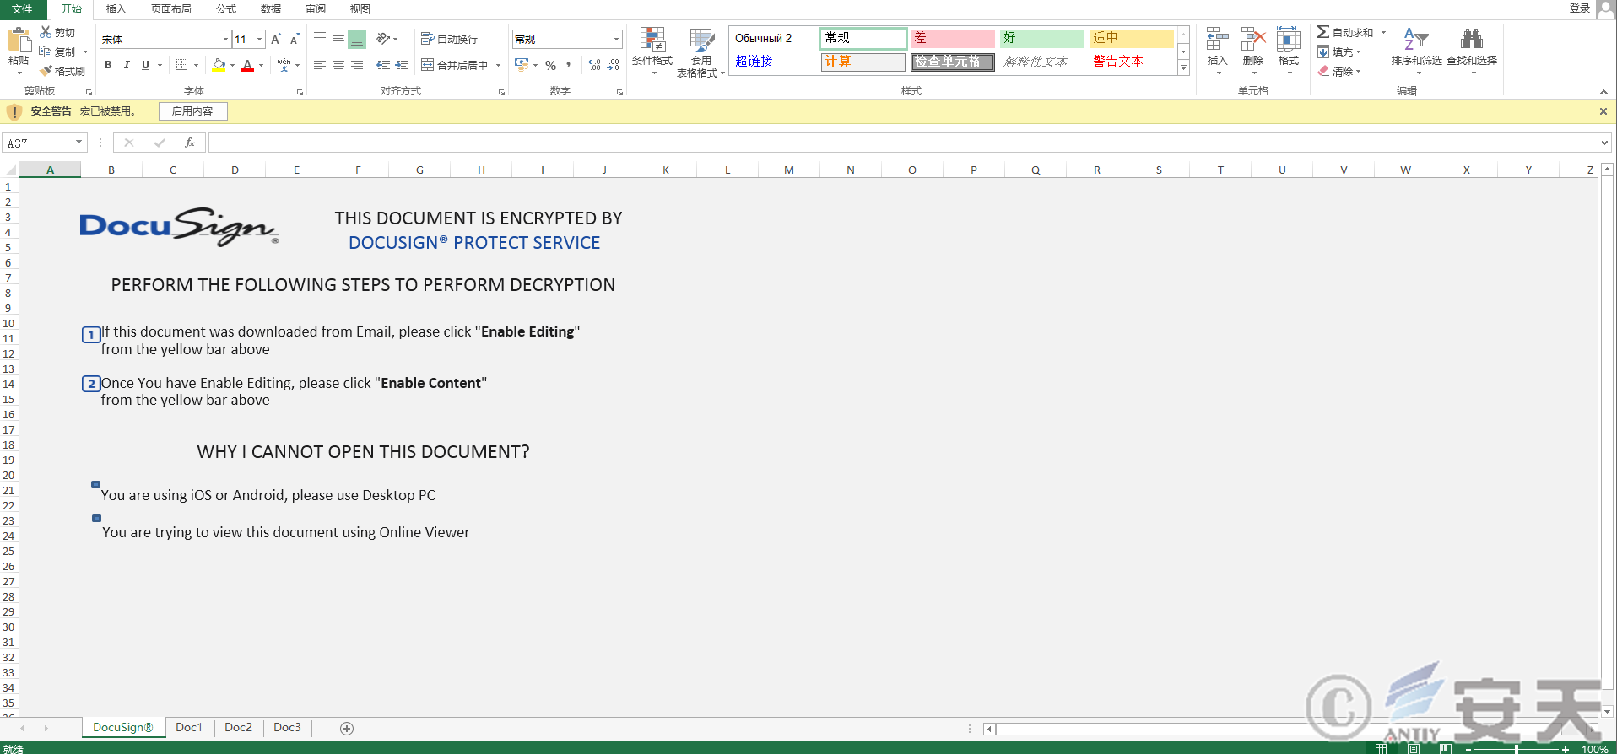The width and height of the screenshot is (1617, 754).
Task: Decrease the cell indent
Action: click(383, 65)
